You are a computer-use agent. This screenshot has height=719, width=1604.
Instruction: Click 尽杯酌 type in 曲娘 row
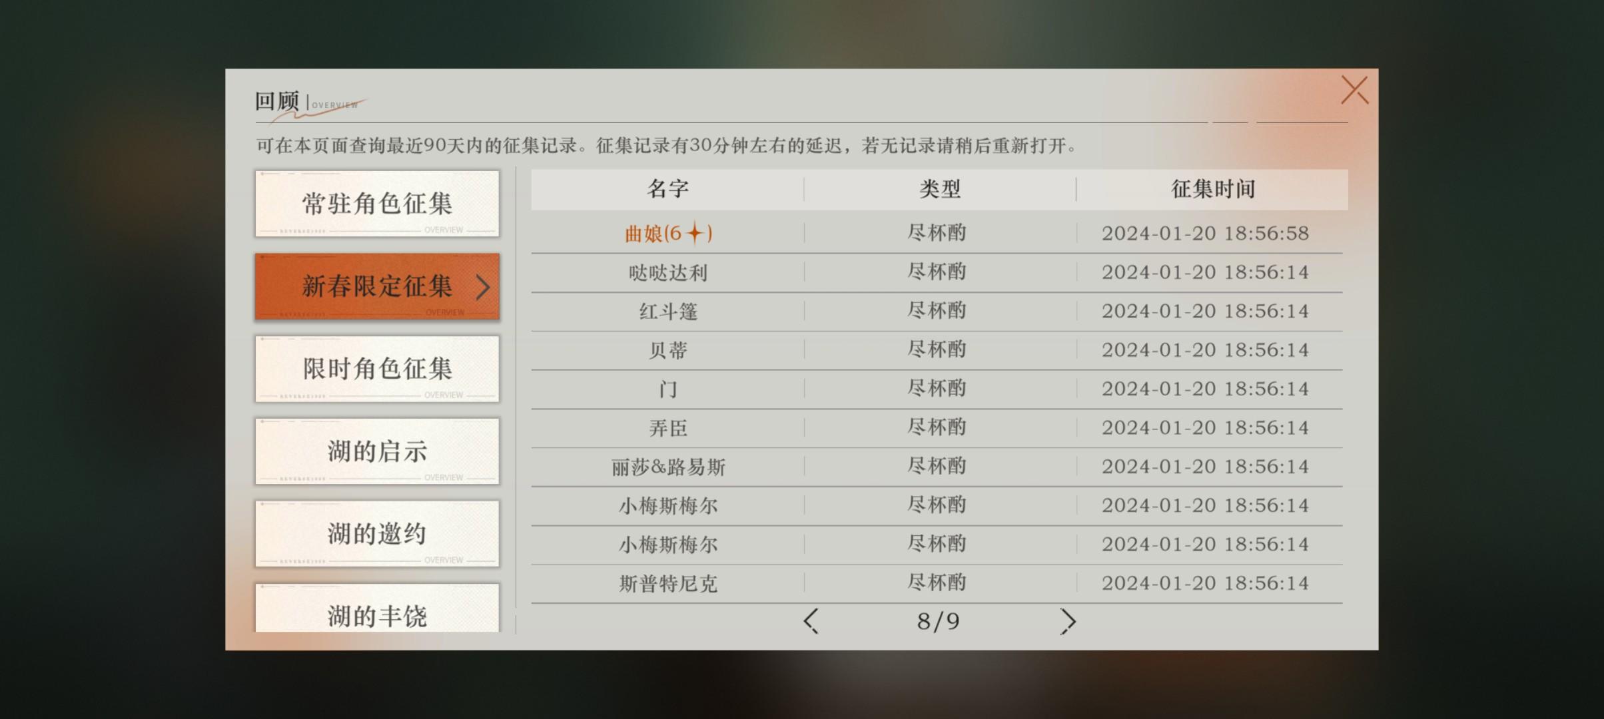click(937, 233)
